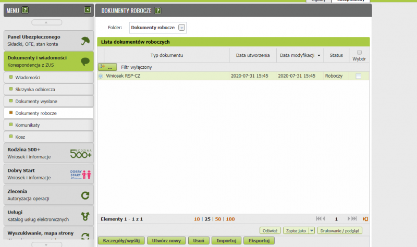Set page size to 50 elements
This screenshot has width=417, height=247.
pos(218,219)
